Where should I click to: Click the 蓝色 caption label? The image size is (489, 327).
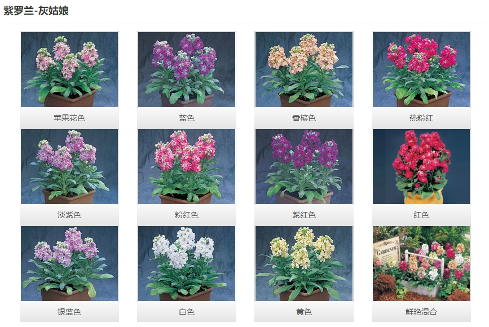[187, 118]
